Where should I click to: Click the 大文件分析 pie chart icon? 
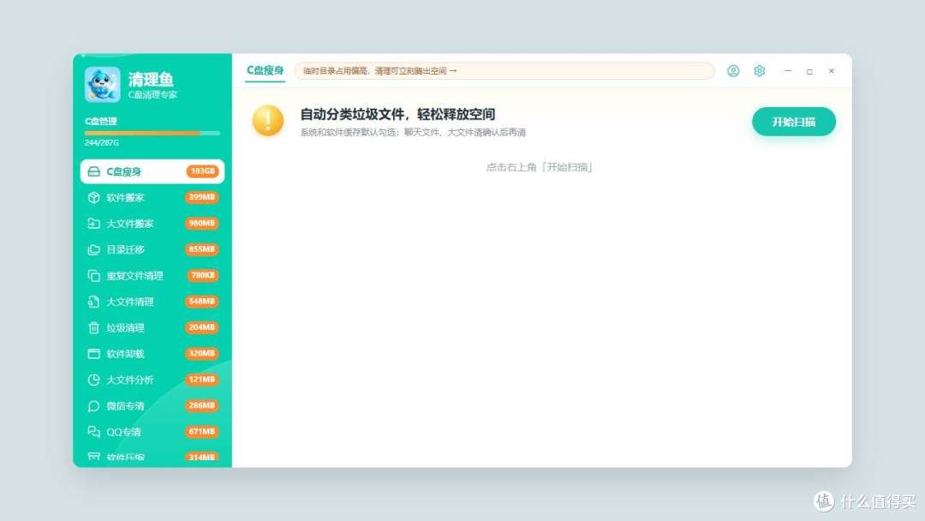[94, 380]
